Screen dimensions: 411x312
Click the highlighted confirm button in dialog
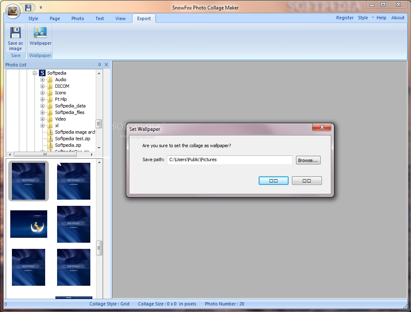(x=273, y=181)
